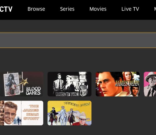Image resolution: width=156 pixels, height=135 pixels.
Task: Open the Browse section
Action: 36,9
